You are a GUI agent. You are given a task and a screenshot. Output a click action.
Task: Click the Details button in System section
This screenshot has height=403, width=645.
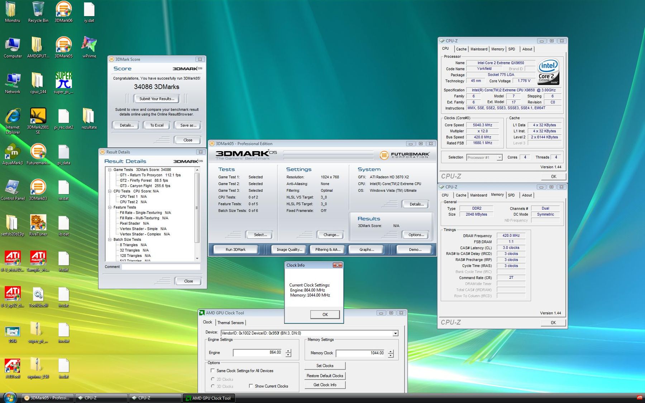point(416,204)
